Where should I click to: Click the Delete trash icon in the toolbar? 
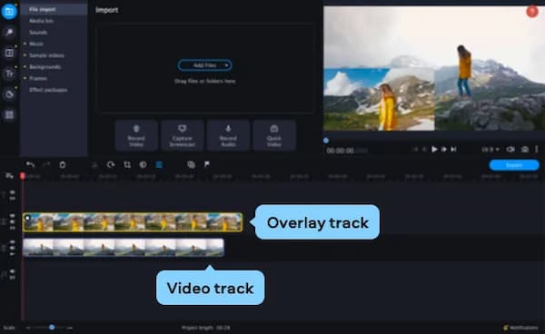pos(62,164)
